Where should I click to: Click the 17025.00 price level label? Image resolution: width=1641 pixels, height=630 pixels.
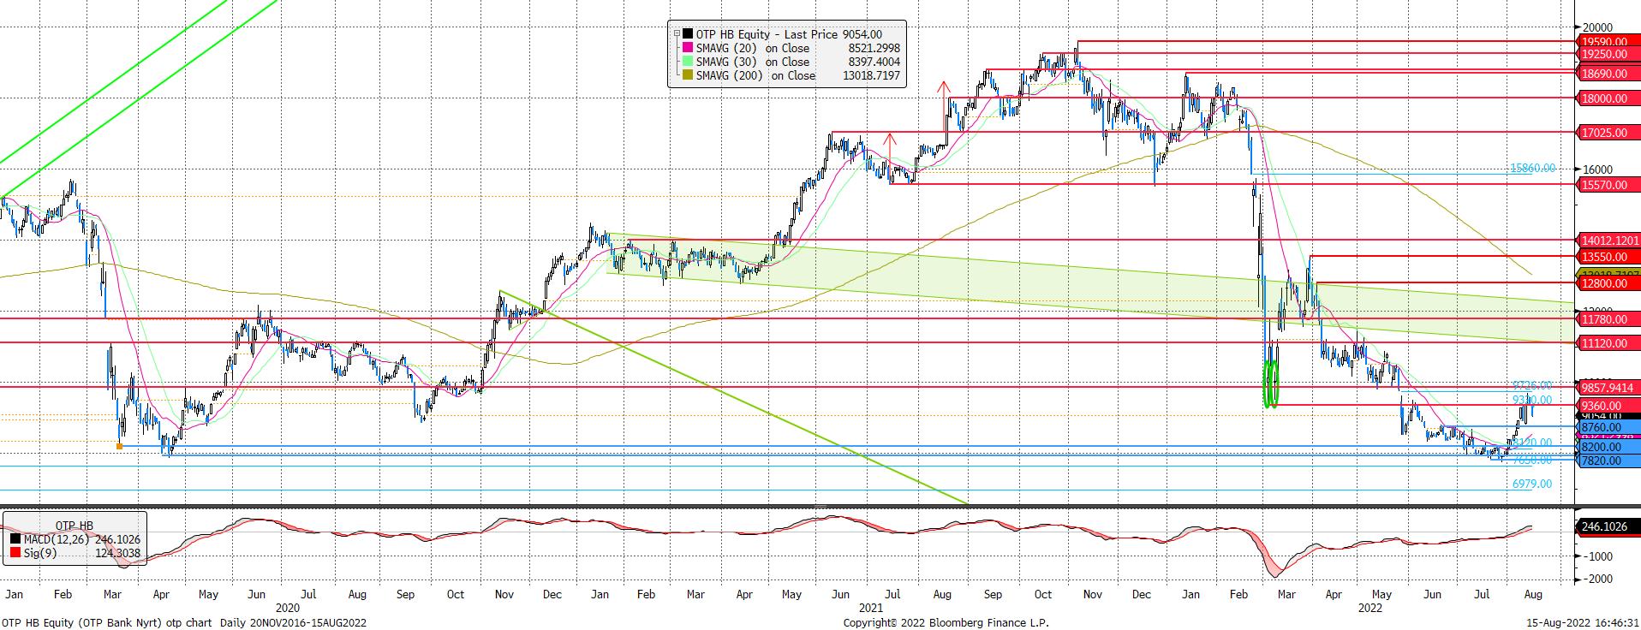tap(1608, 133)
